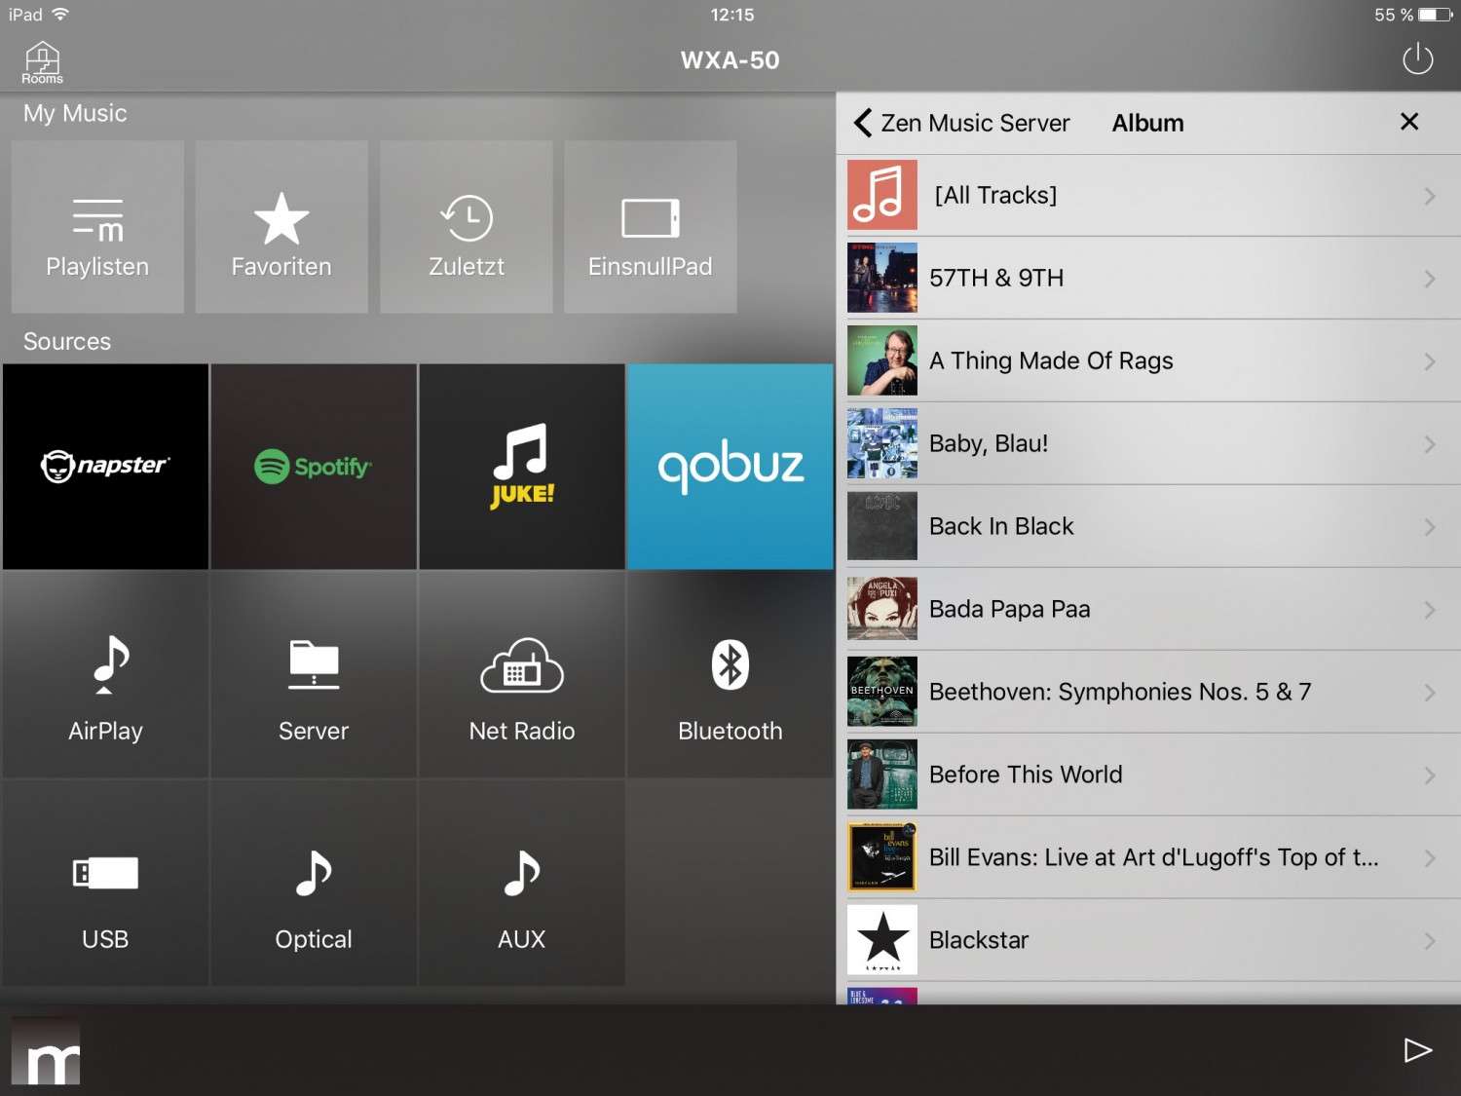Tap Baby, Blau! cover art

(x=882, y=443)
